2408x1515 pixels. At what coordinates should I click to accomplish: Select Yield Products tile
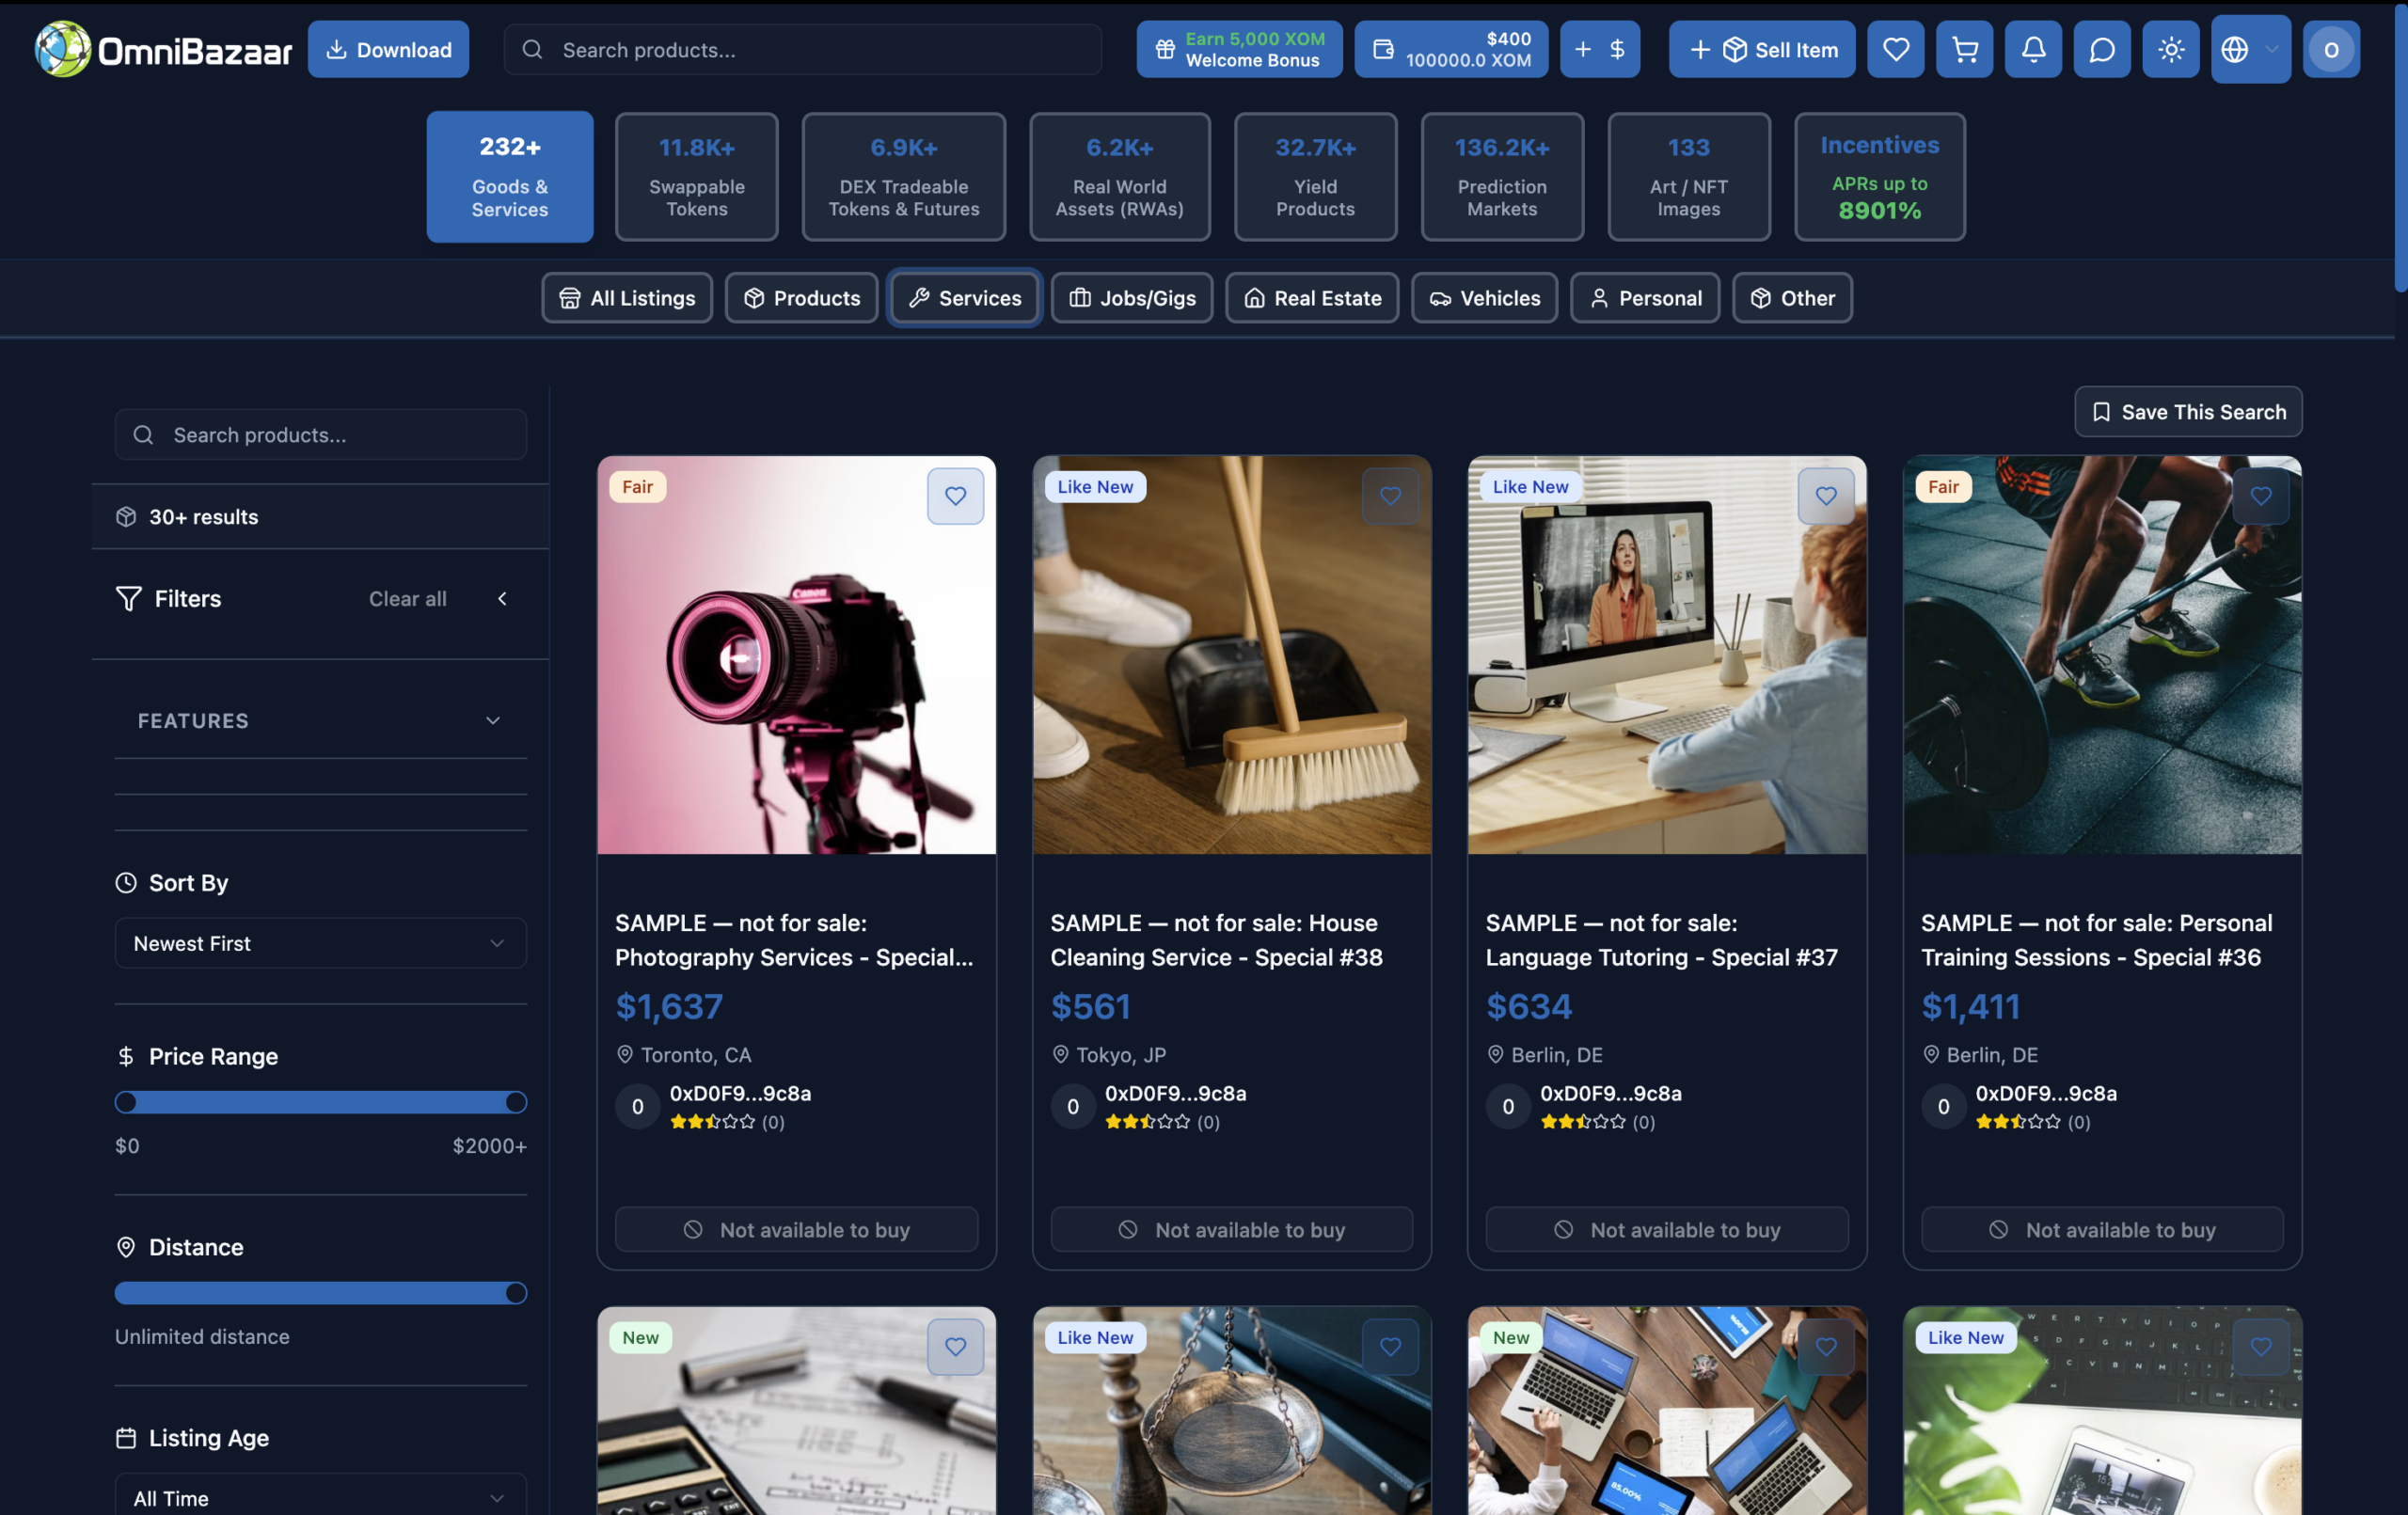point(1316,176)
